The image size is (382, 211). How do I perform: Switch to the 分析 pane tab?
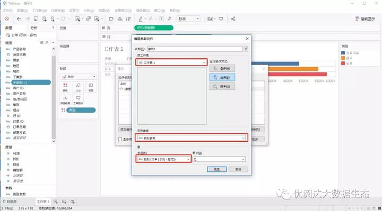(34, 27)
